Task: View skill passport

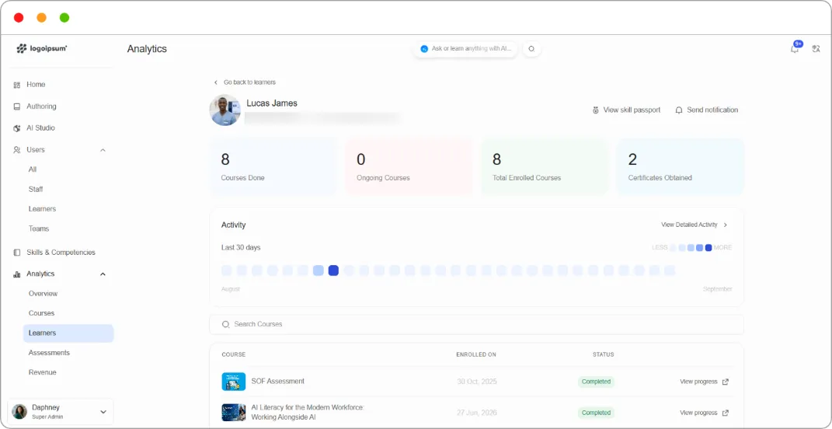Action: point(632,110)
